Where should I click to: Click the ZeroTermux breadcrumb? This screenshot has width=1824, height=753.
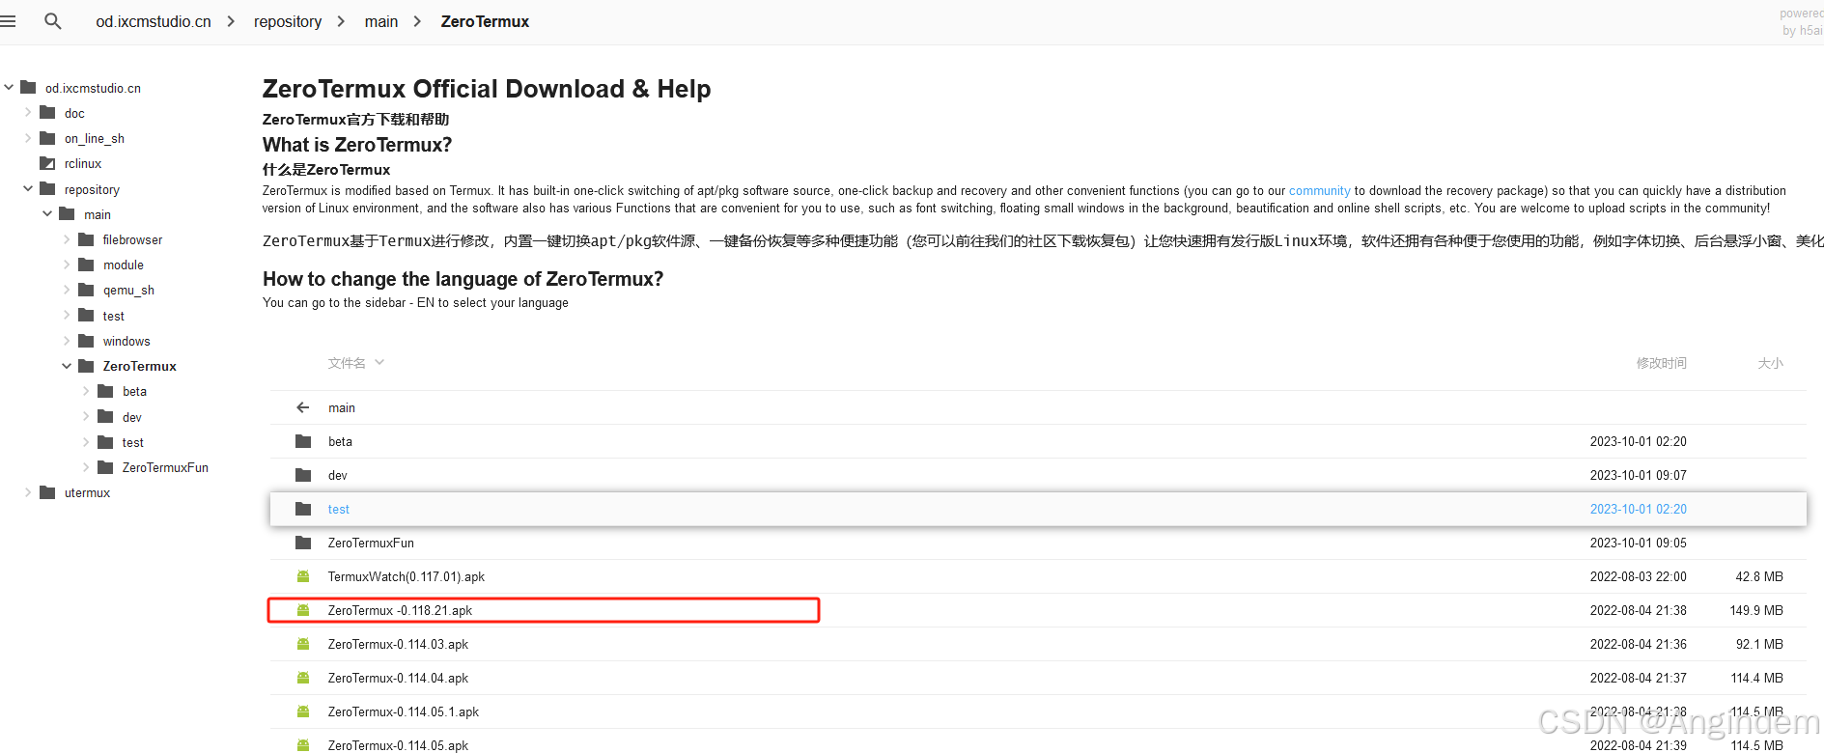click(x=485, y=21)
